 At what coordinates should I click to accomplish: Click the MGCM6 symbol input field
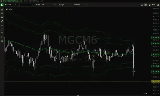pos(19,5)
